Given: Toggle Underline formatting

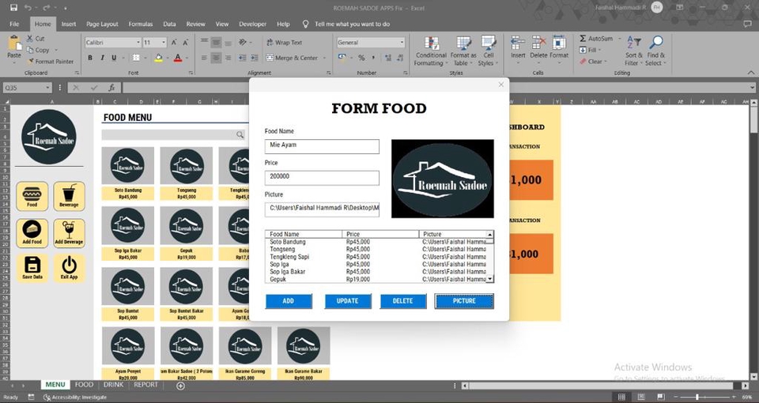Looking at the screenshot, I should (114, 58).
